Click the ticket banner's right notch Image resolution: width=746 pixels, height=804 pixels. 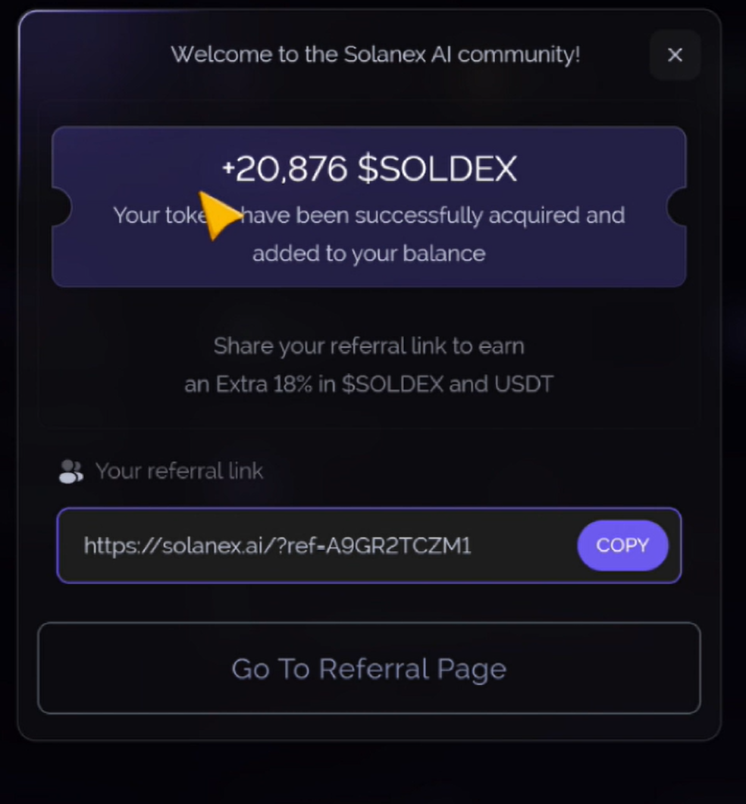click(x=676, y=207)
